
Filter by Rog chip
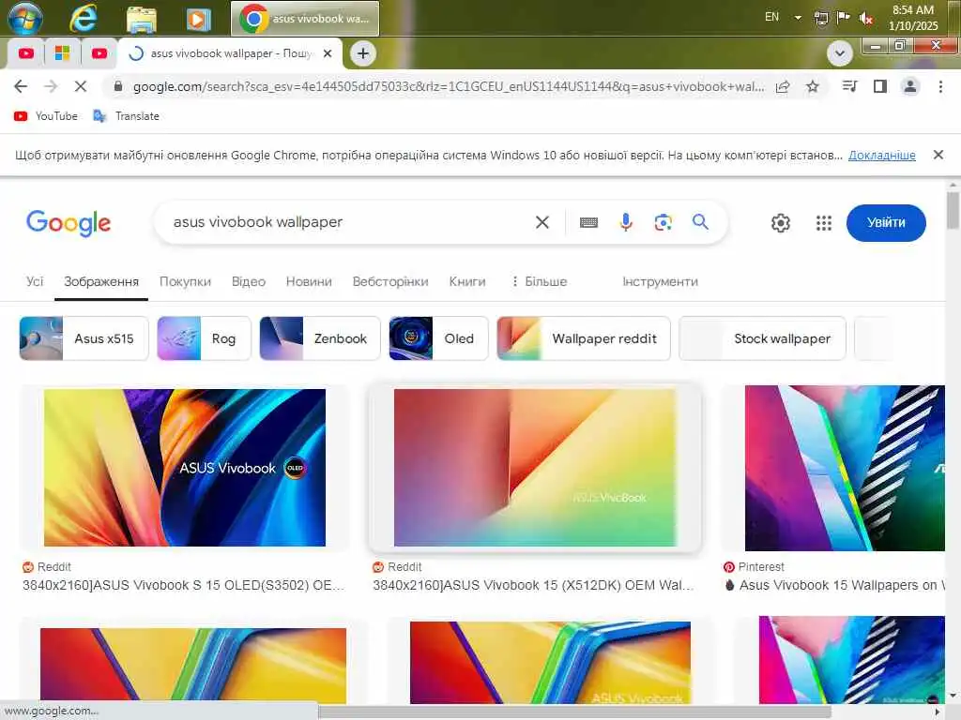[204, 338]
